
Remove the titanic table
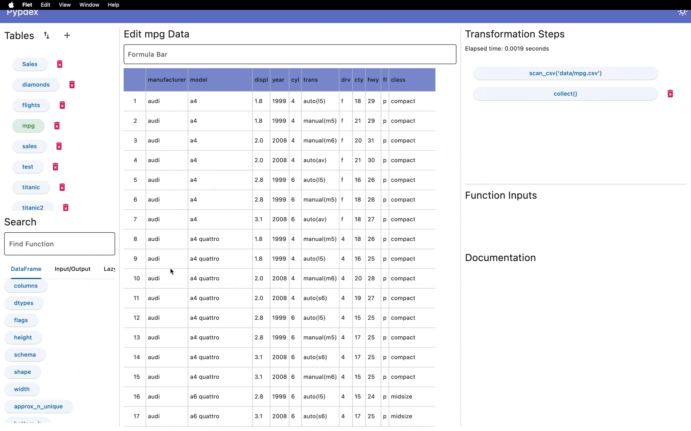pyautogui.click(x=62, y=187)
